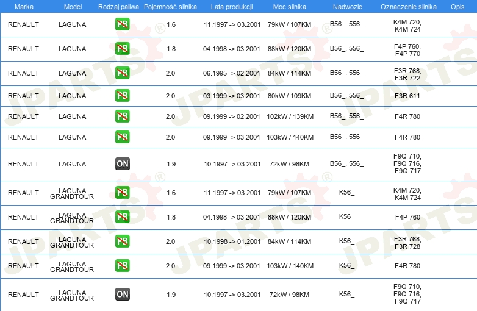This screenshot has height=311, width=477.
Task: Click the ON diesel icon in the Laguna B56_ 1.9 row
Action: [x=122, y=163]
